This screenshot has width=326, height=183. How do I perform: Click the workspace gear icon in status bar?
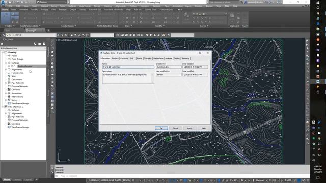pyautogui.click(x=242, y=180)
